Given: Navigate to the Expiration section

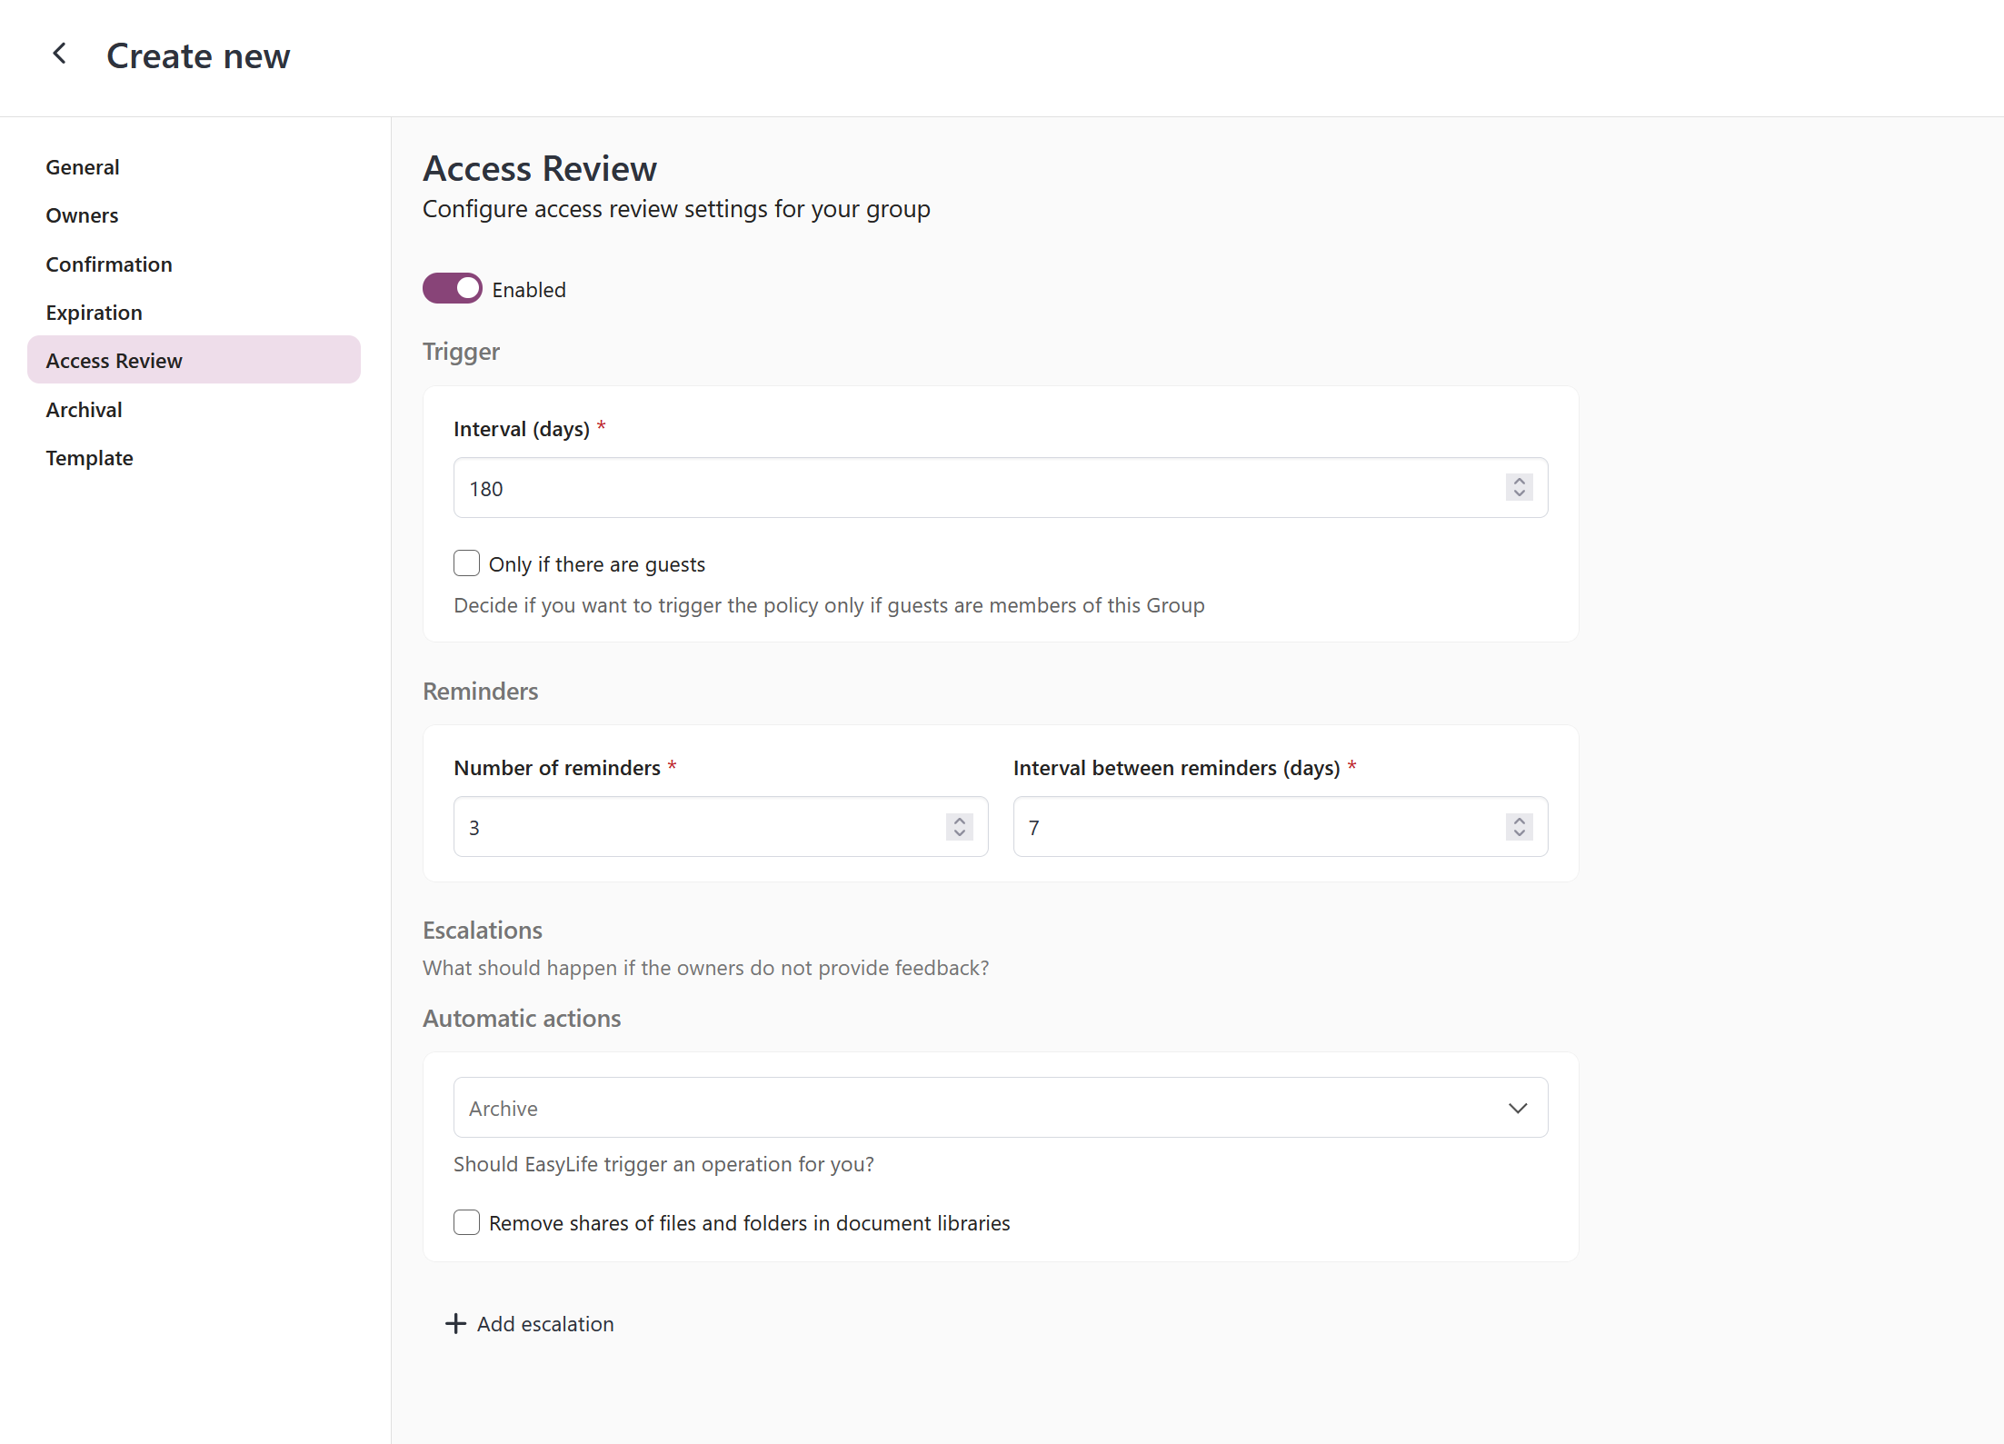Looking at the screenshot, I should click(x=94, y=312).
